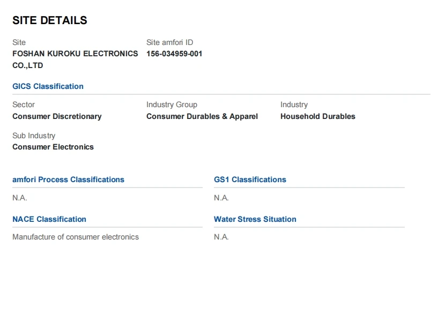Select the Consumer Electronics sub industry value
Screen dimensions: 438x329
53,147
